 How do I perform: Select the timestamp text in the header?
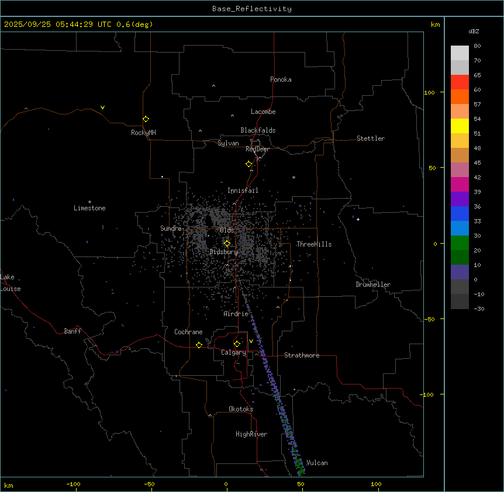pos(78,24)
